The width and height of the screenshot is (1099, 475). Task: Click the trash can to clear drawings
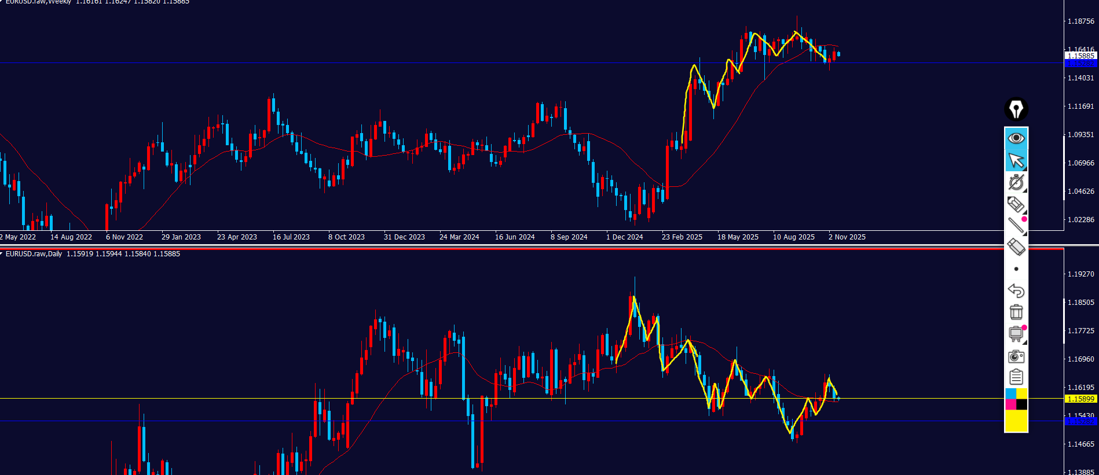click(x=1016, y=312)
